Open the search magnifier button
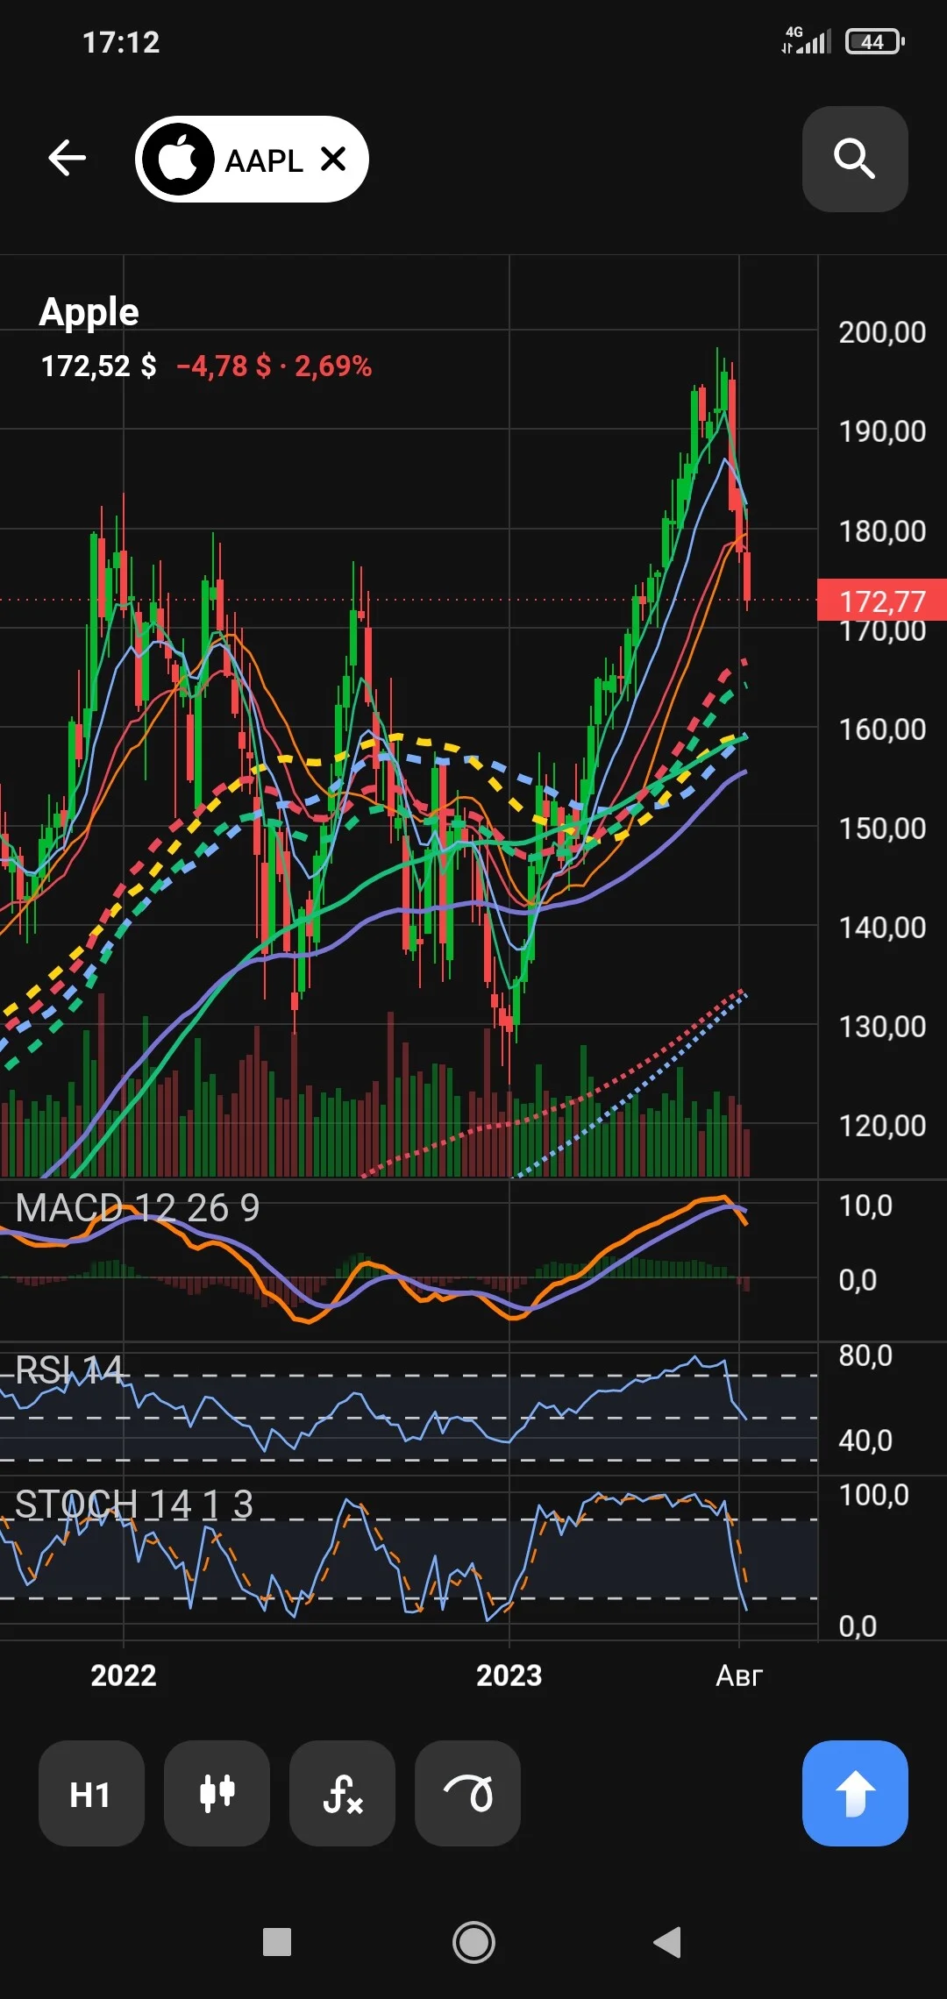The image size is (947, 1999). pos(855,159)
